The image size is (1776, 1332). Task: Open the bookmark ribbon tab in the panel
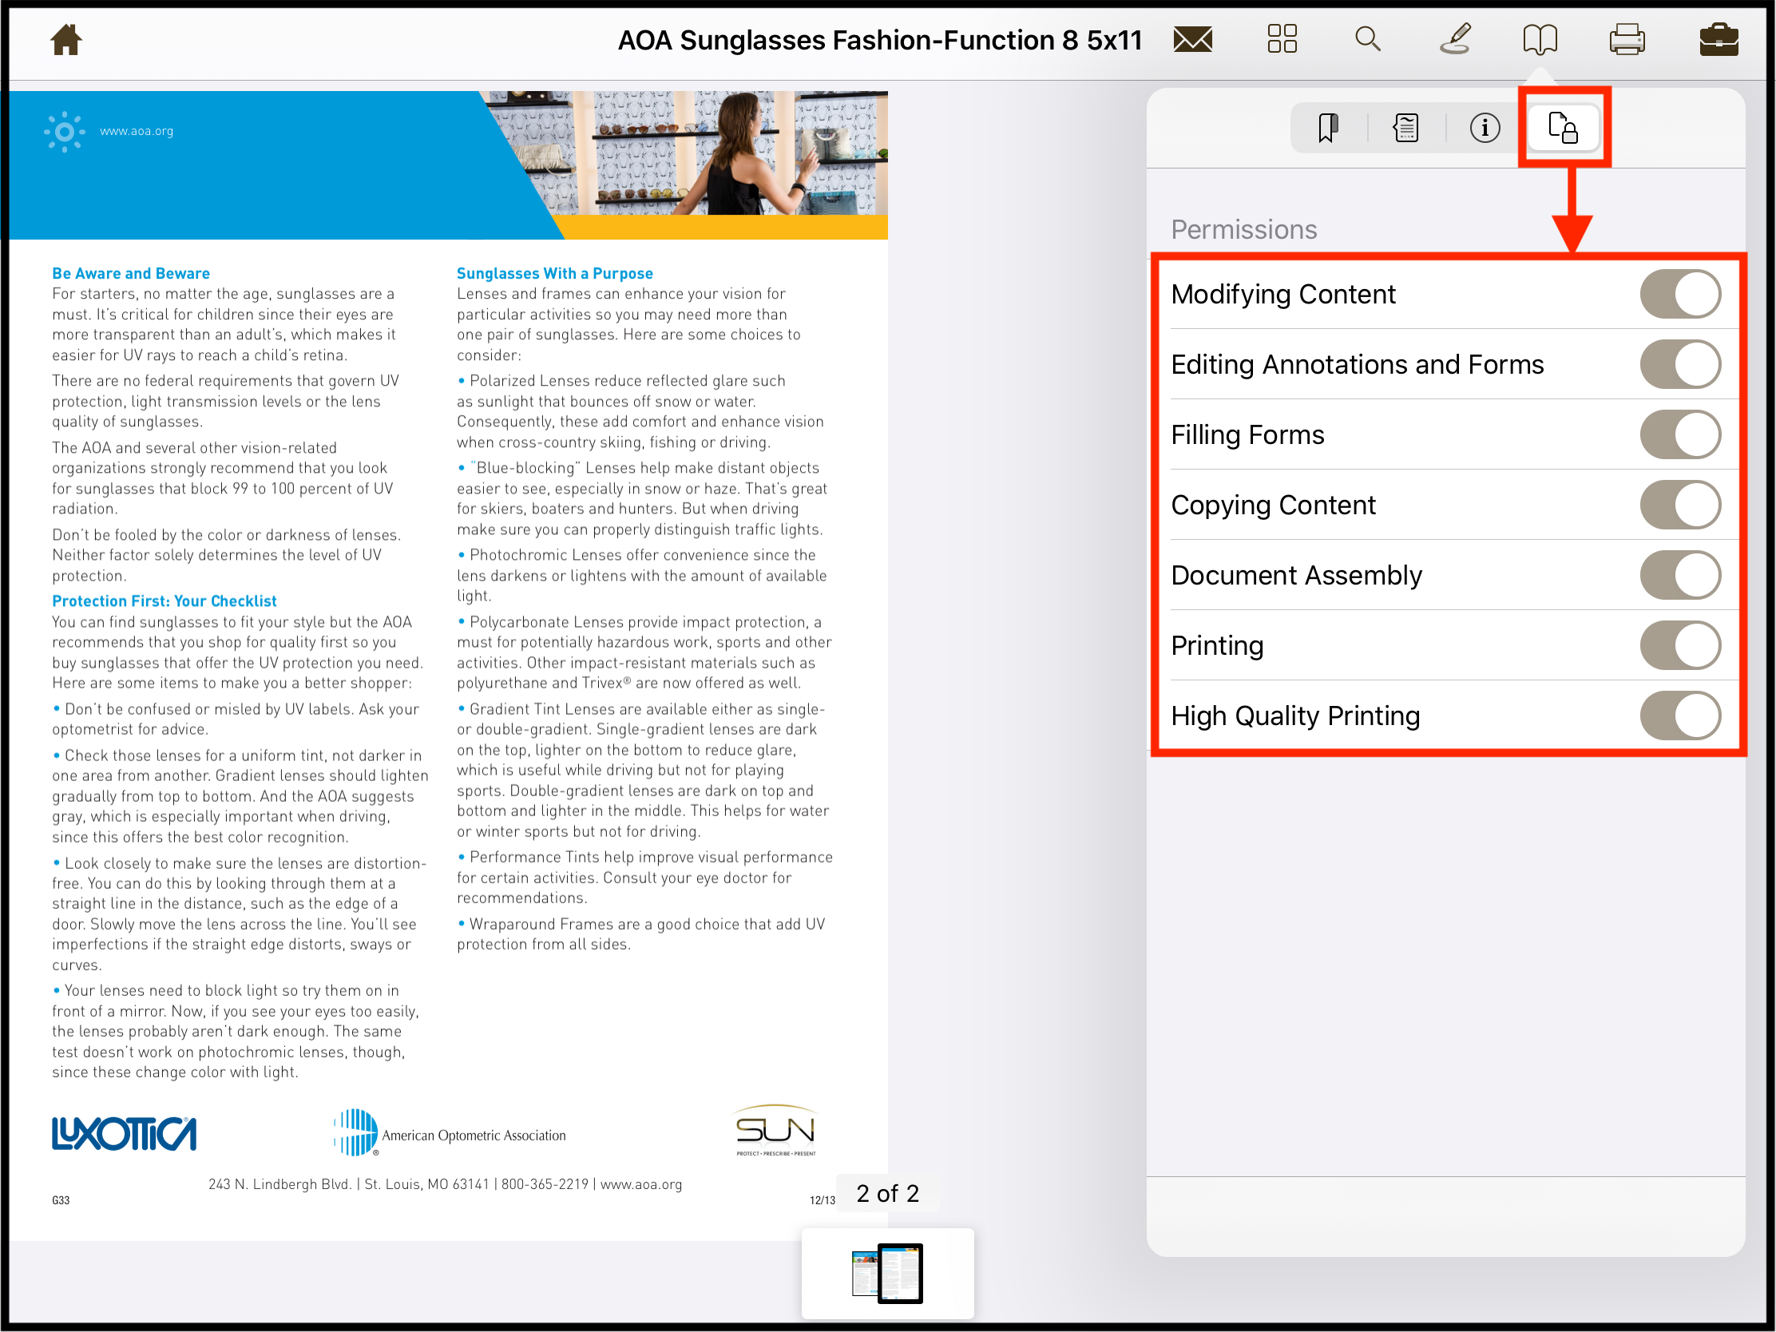point(1327,128)
